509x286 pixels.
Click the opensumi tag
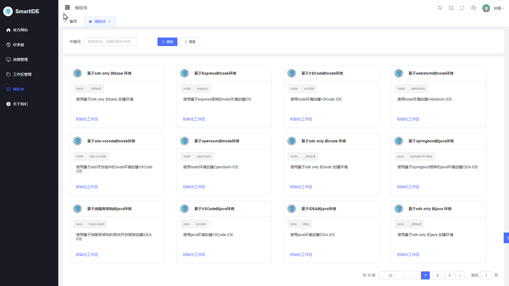[204, 157]
